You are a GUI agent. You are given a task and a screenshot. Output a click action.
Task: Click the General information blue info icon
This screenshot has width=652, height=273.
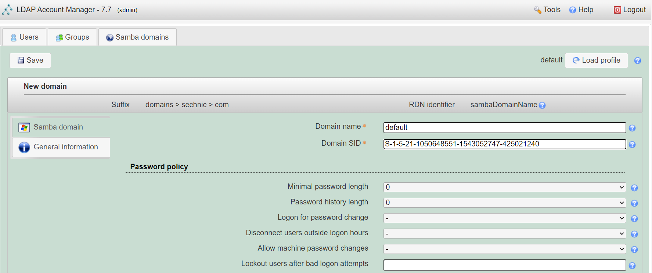pos(24,147)
